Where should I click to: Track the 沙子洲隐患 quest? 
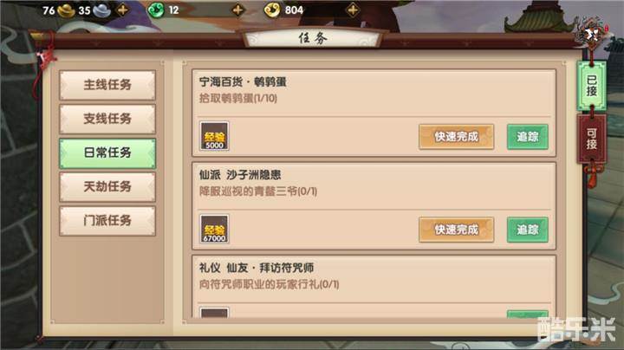[528, 230]
